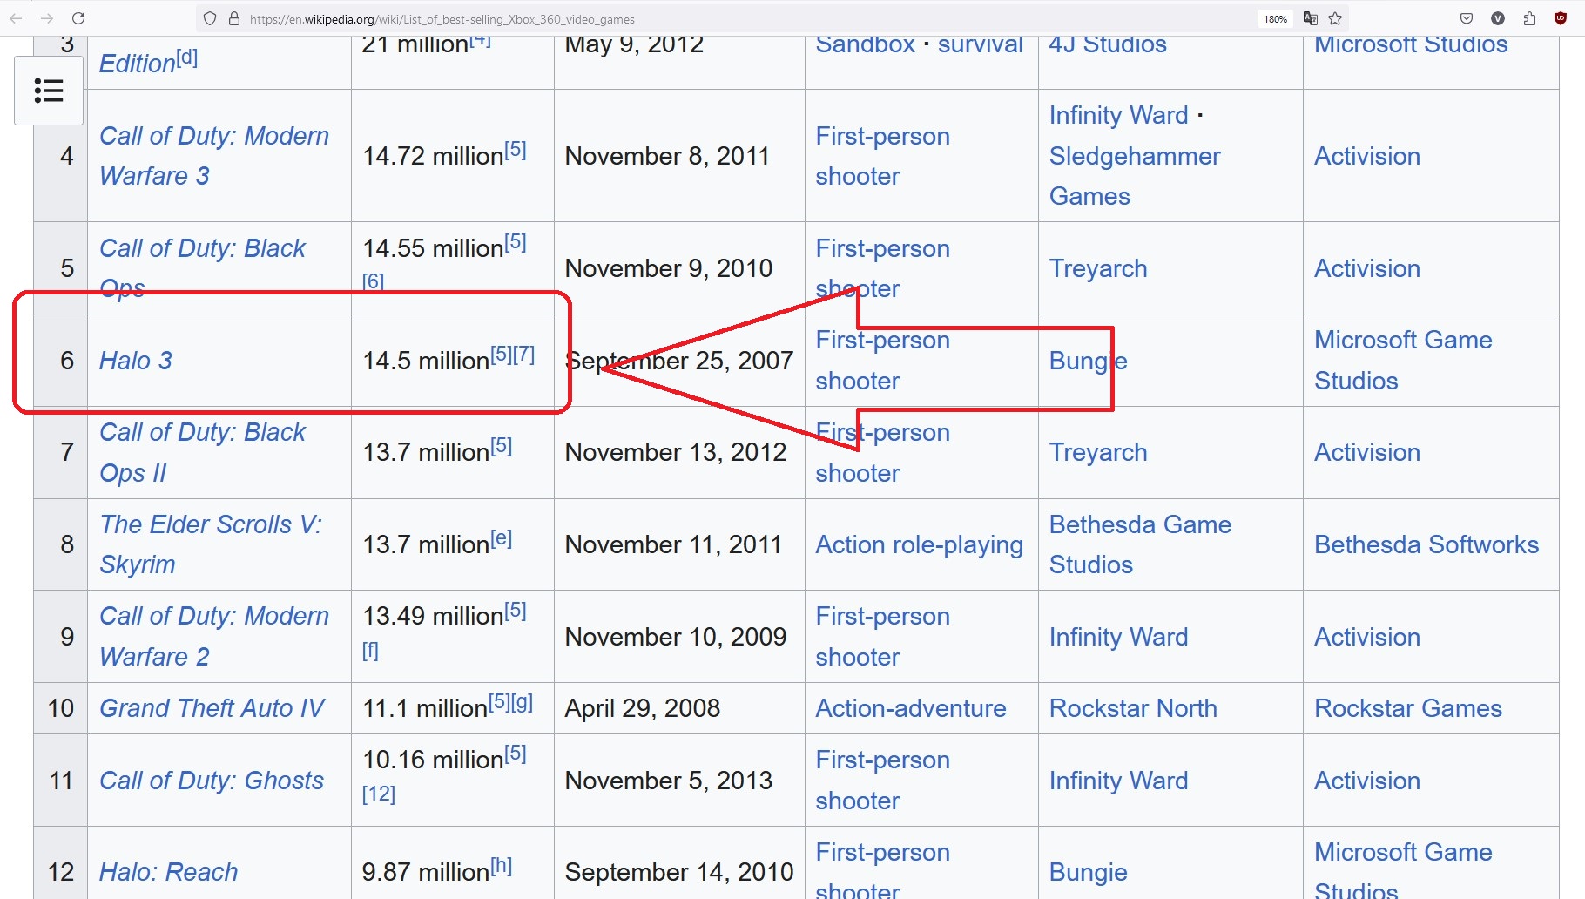Click footnote [f] under 13.49 million
The width and height of the screenshot is (1585, 899).
tap(370, 650)
